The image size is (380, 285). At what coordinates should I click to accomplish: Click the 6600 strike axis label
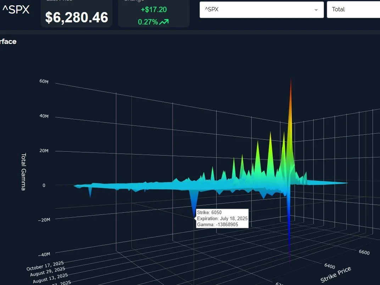(x=364, y=252)
